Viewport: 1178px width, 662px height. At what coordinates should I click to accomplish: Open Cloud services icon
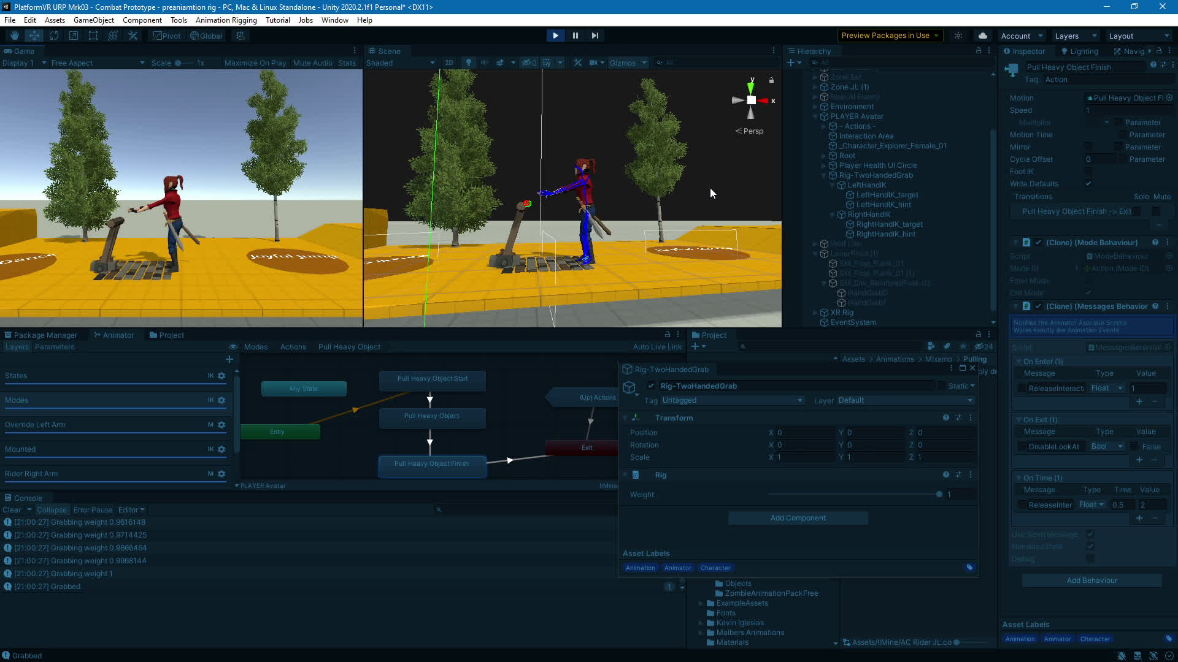coord(982,36)
